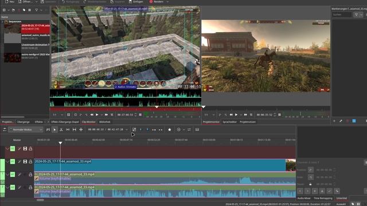Toggle track effects on track A1
Image resolution: width=367 pixels, height=206 pixels.
[x=19, y=175]
